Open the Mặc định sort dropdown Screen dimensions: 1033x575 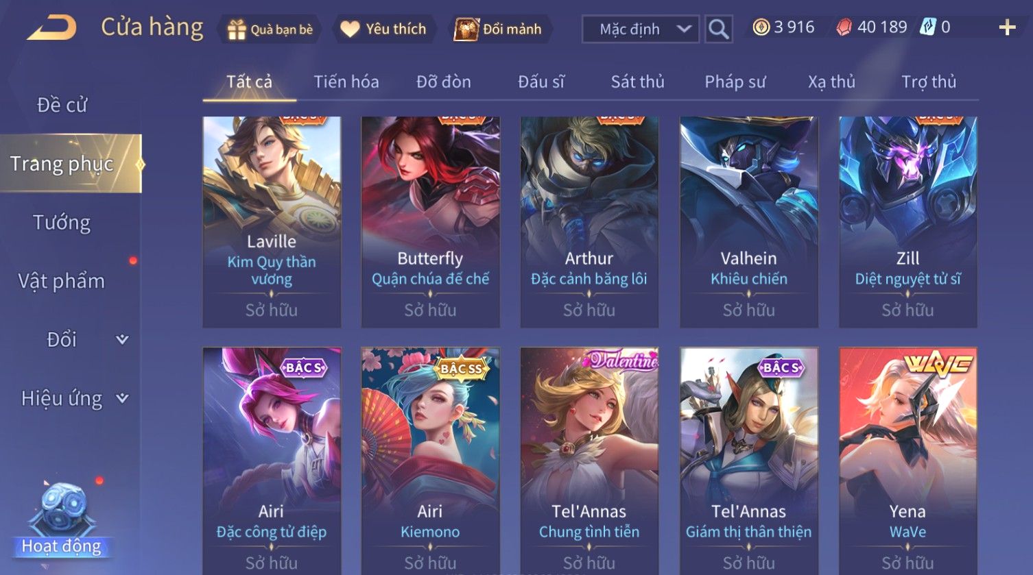click(x=640, y=29)
